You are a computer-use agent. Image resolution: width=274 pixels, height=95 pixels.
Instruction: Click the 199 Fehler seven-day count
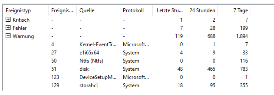[x=244, y=28]
